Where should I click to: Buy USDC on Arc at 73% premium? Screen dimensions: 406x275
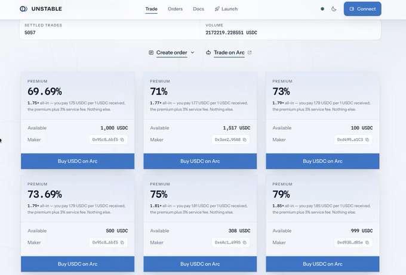click(x=322, y=161)
